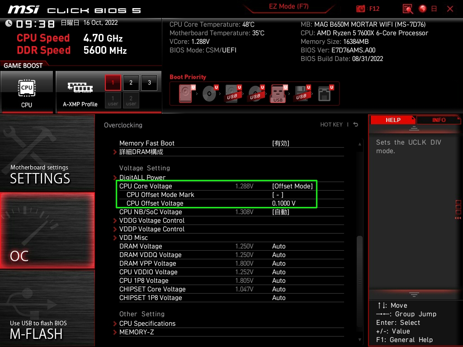Open M-FLASH BIOS flashing section
The height and width of the screenshot is (347, 463).
[47, 308]
